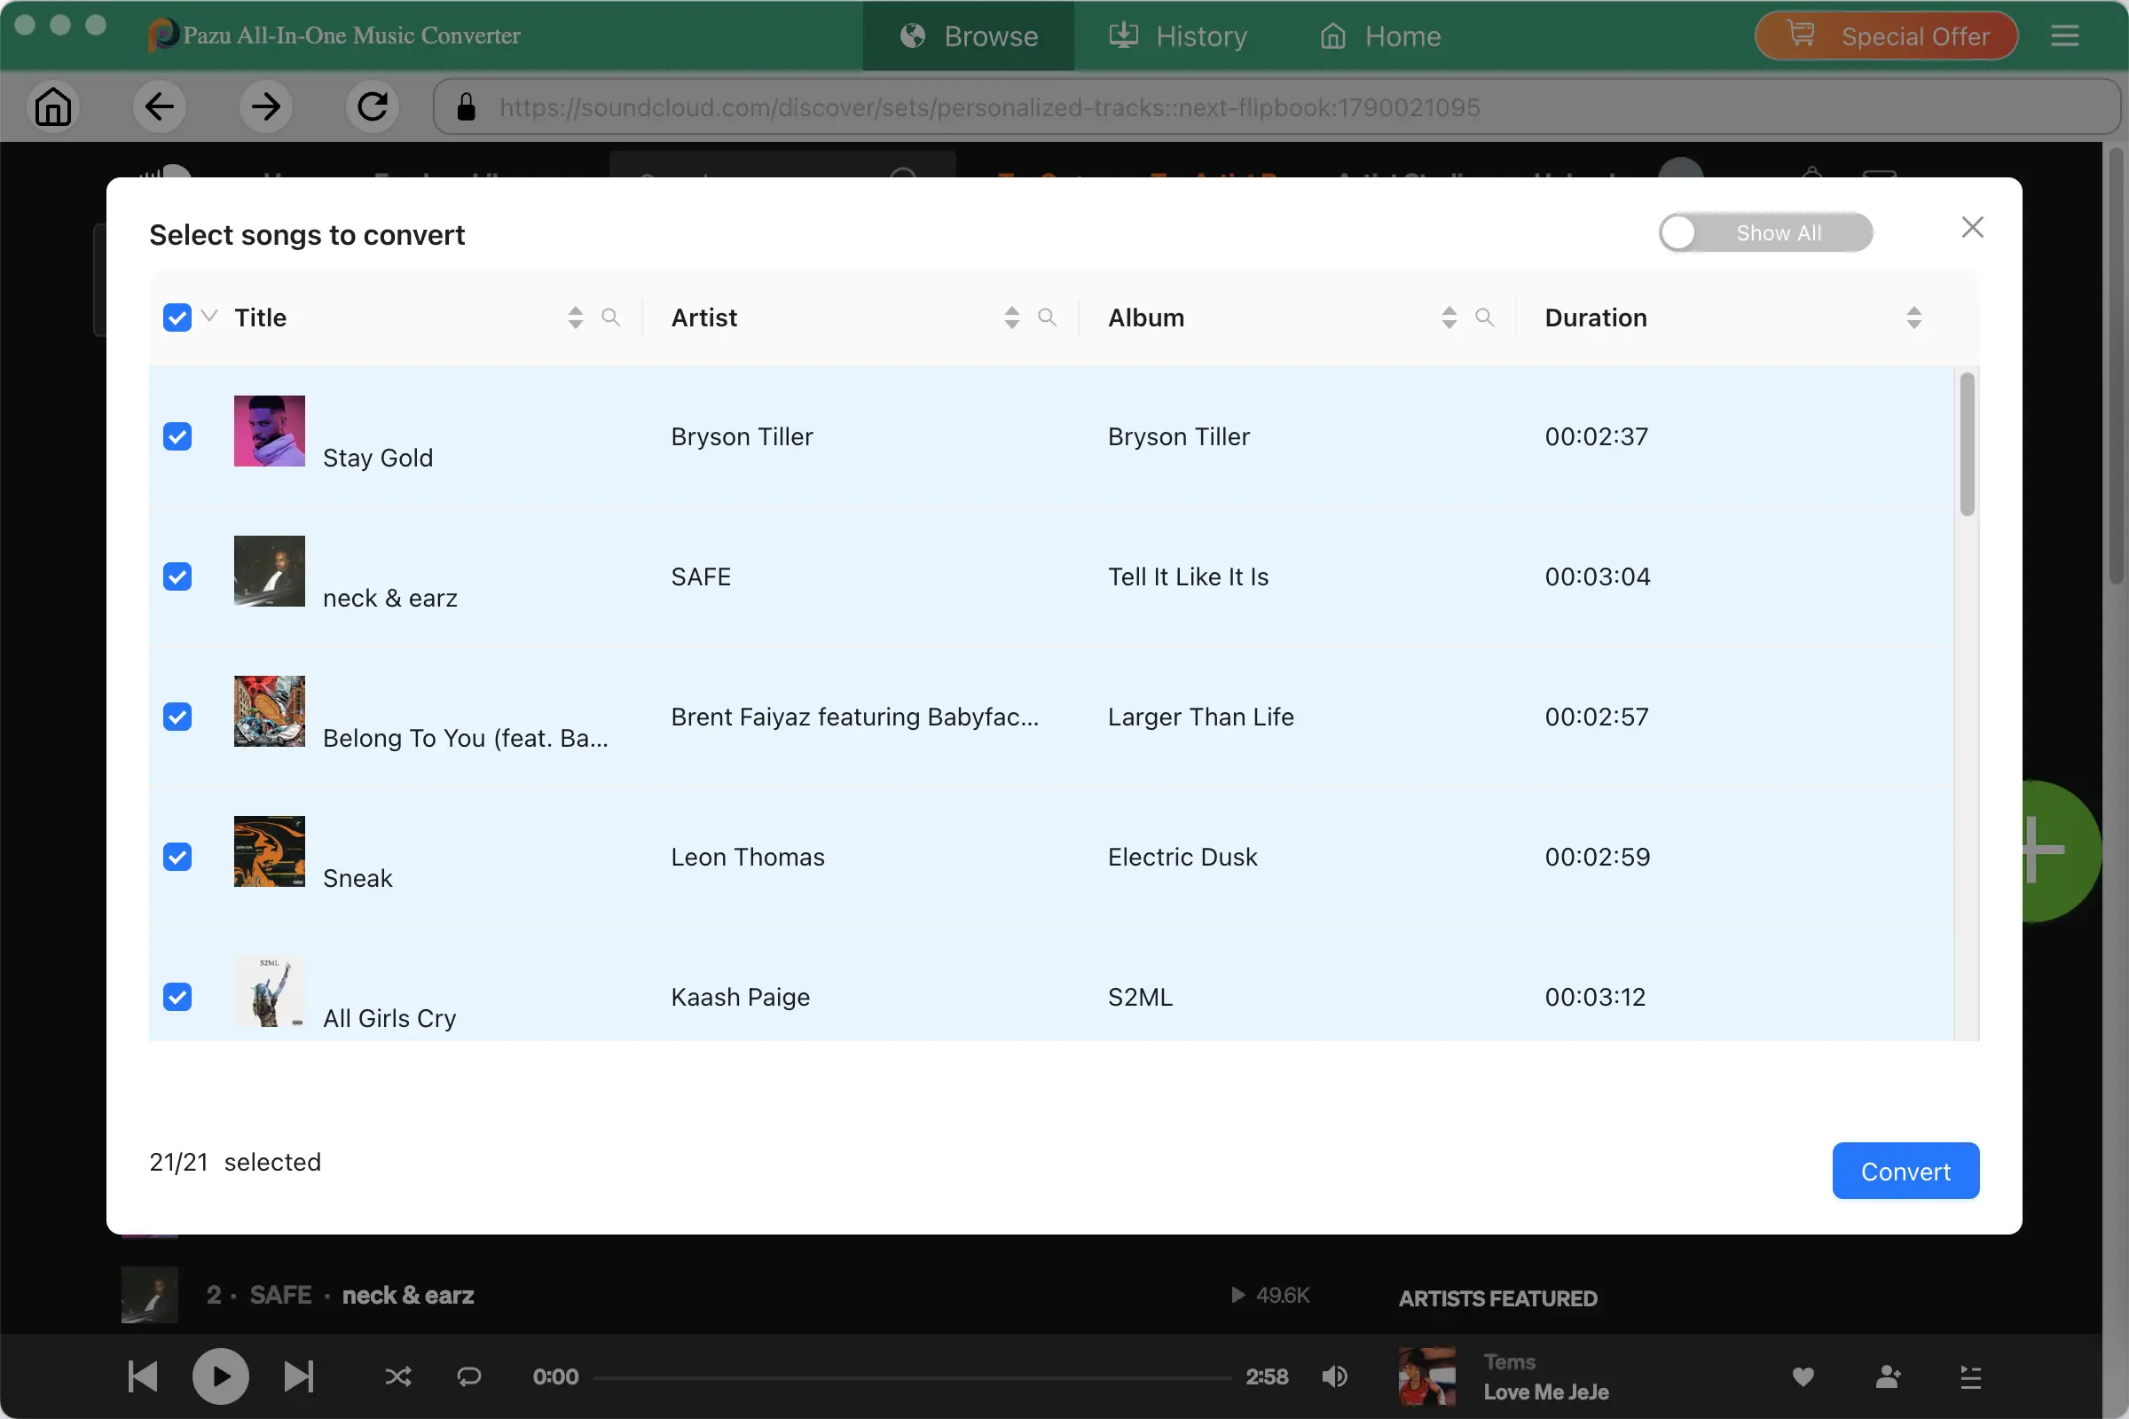Click the Leon Thomas artist cell
2129x1419 pixels.
748,857
